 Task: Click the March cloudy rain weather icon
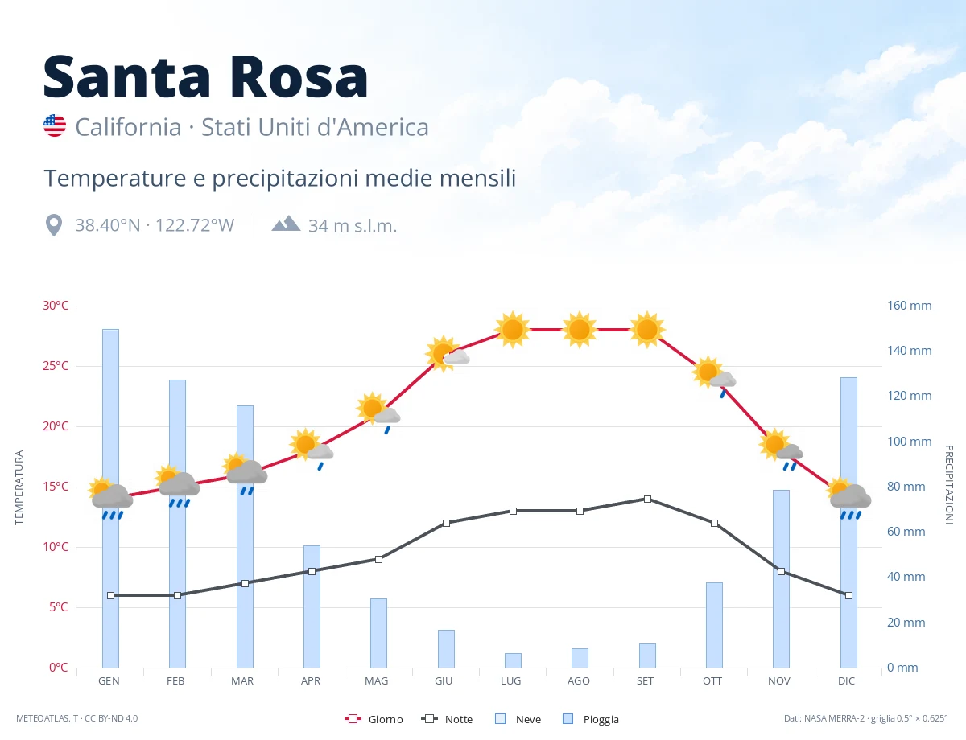(x=245, y=475)
